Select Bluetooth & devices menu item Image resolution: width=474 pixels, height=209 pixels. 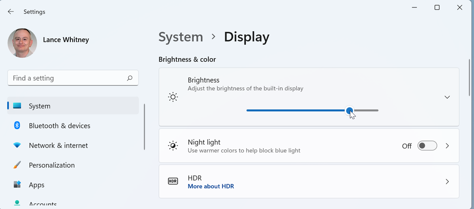click(59, 126)
